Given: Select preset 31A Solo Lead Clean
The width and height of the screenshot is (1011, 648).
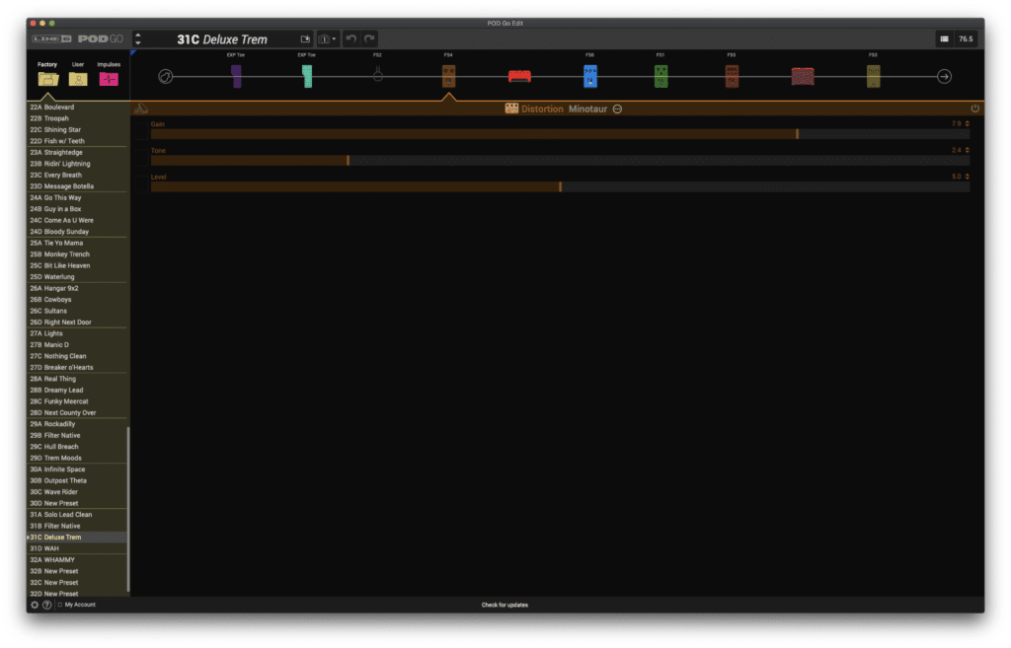Looking at the screenshot, I should [x=77, y=515].
